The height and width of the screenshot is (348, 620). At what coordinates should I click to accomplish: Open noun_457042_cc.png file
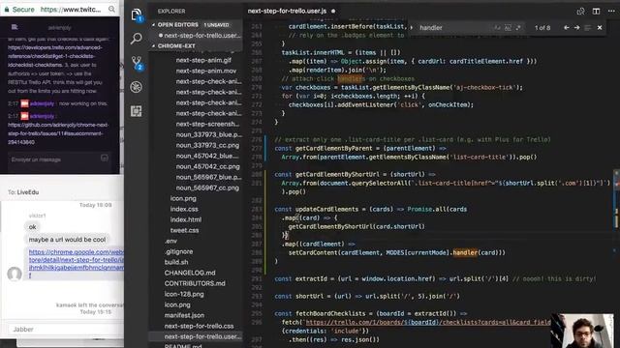click(207, 166)
